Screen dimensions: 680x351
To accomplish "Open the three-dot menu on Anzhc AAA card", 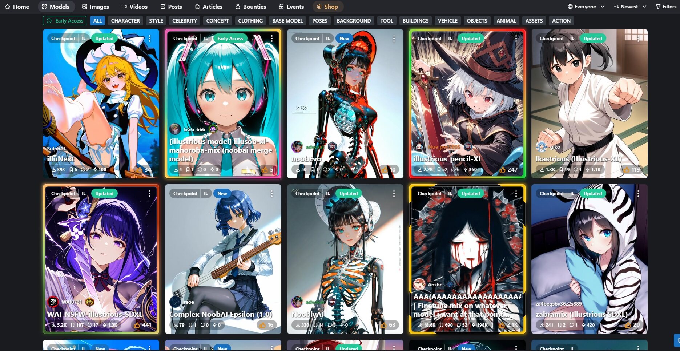I will 516,194.
